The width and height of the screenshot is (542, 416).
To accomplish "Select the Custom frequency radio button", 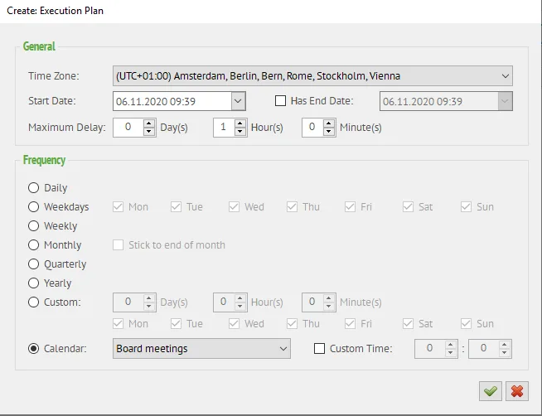I will coord(33,302).
